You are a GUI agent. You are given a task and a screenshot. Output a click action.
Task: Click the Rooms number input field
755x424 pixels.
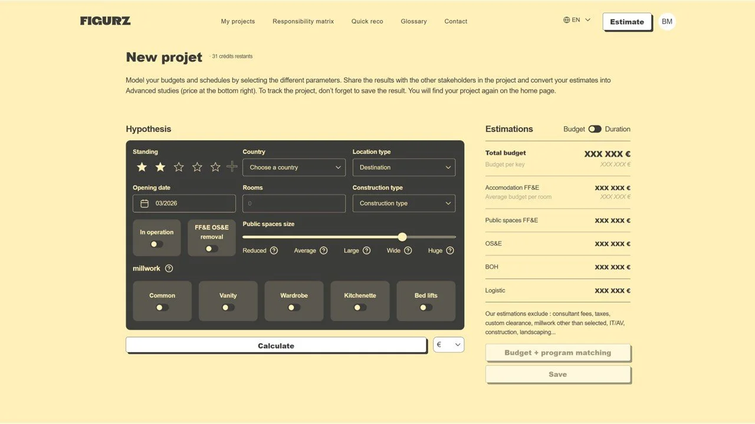[294, 203]
